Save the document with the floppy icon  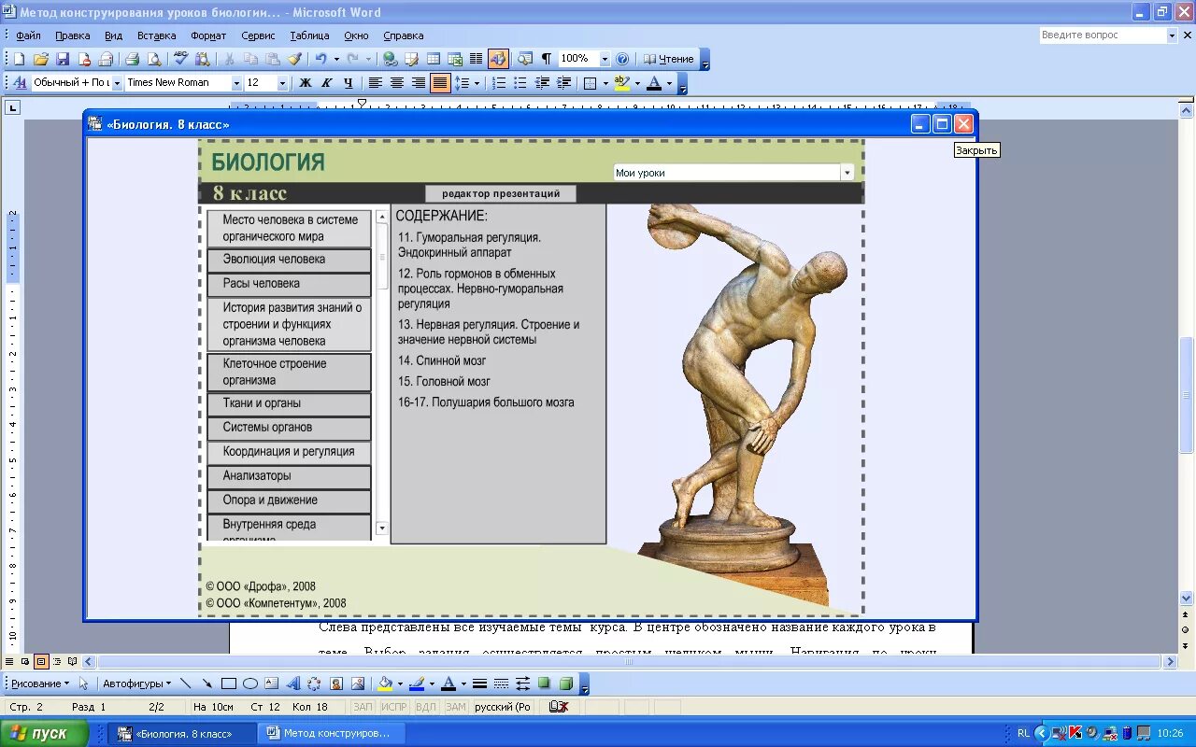[x=63, y=59]
